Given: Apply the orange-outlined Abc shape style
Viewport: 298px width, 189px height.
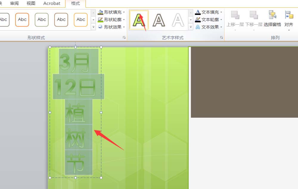Looking at the screenshot, I should click(22, 20).
